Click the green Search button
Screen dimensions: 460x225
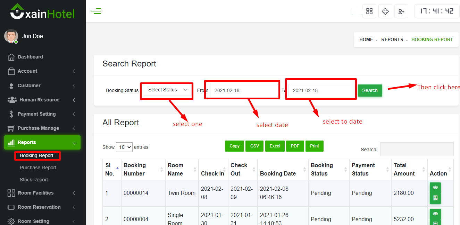tap(370, 90)
